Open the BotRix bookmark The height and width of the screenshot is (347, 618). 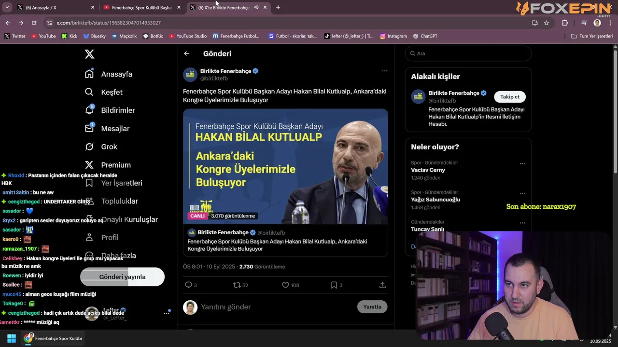153,36
